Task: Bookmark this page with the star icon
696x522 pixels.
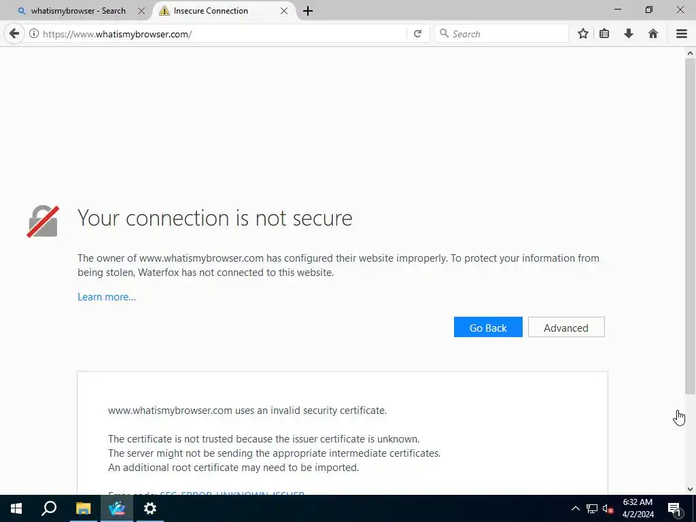Action: pos(582,34)
